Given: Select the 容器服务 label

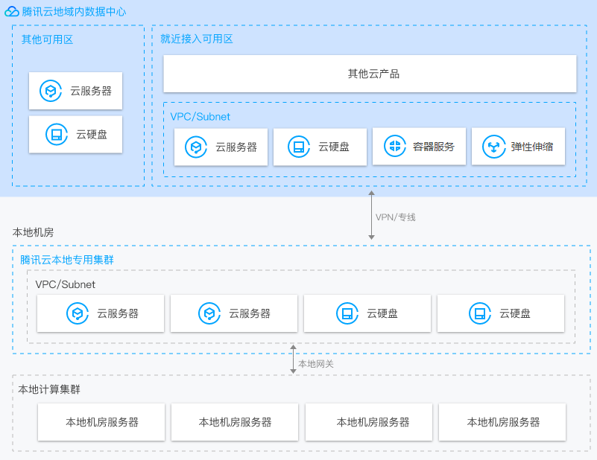Looking at the screenshot, I should click(434, 147).
